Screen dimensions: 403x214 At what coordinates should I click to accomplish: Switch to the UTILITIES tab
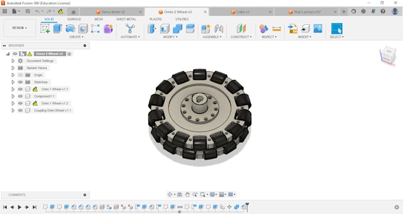click(x=182, y=20)
